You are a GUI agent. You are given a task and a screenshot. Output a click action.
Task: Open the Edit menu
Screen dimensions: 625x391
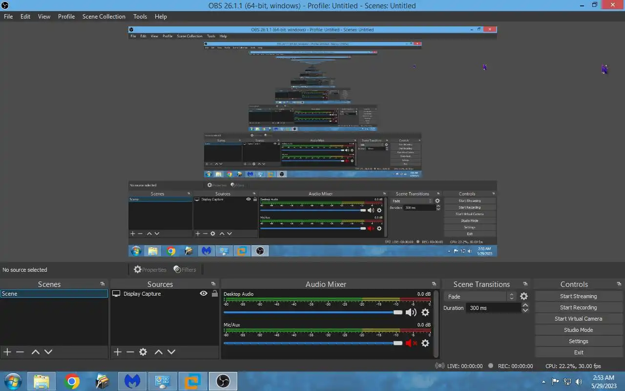[25, 16]
